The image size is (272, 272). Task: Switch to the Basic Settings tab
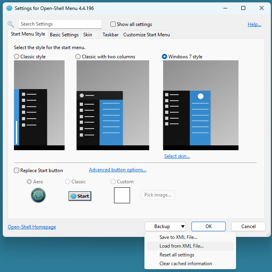pos(64,35)
